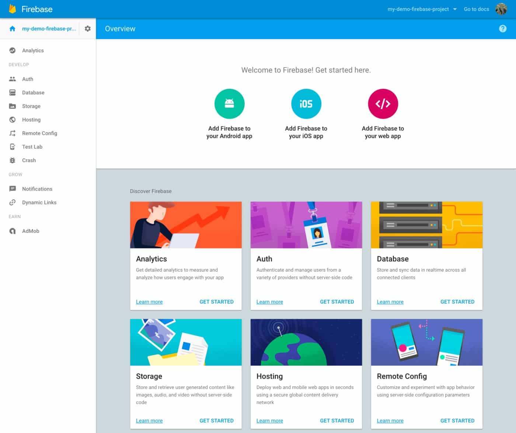Click the Dynamic Links chain icon
This screenshot has height=433, width=516.
[x=13, y=202]
